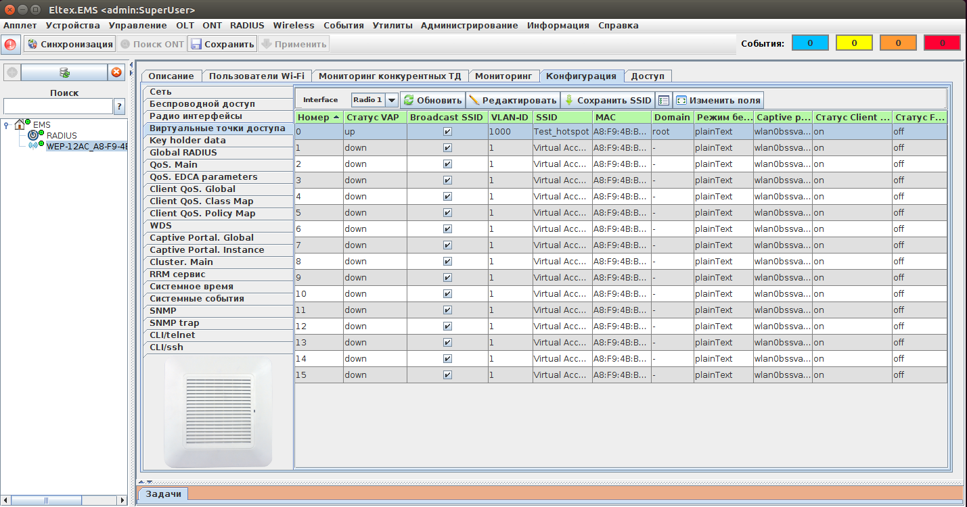Screen dimensions: 967x507
Task: Click the grey add icon above search
Action: coord(12,72)
